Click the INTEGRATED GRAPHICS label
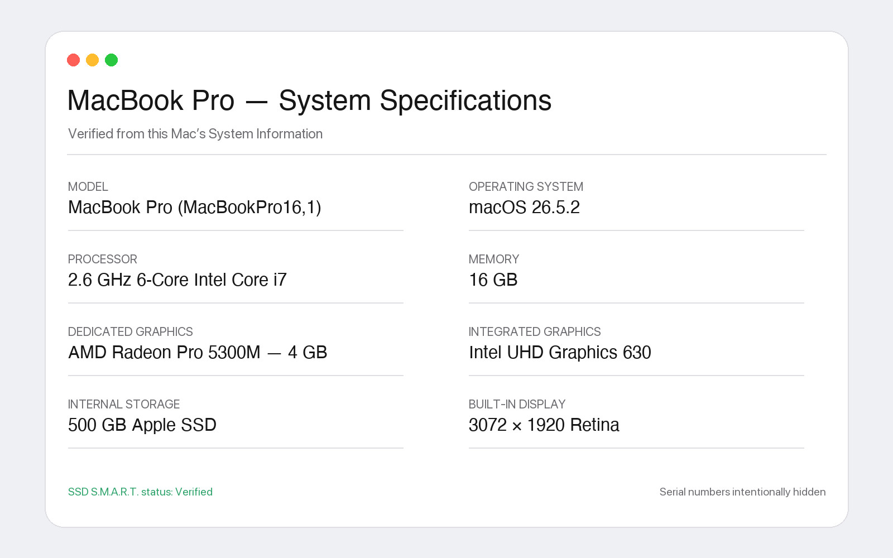The image size is (893, 558). point(535,331)
